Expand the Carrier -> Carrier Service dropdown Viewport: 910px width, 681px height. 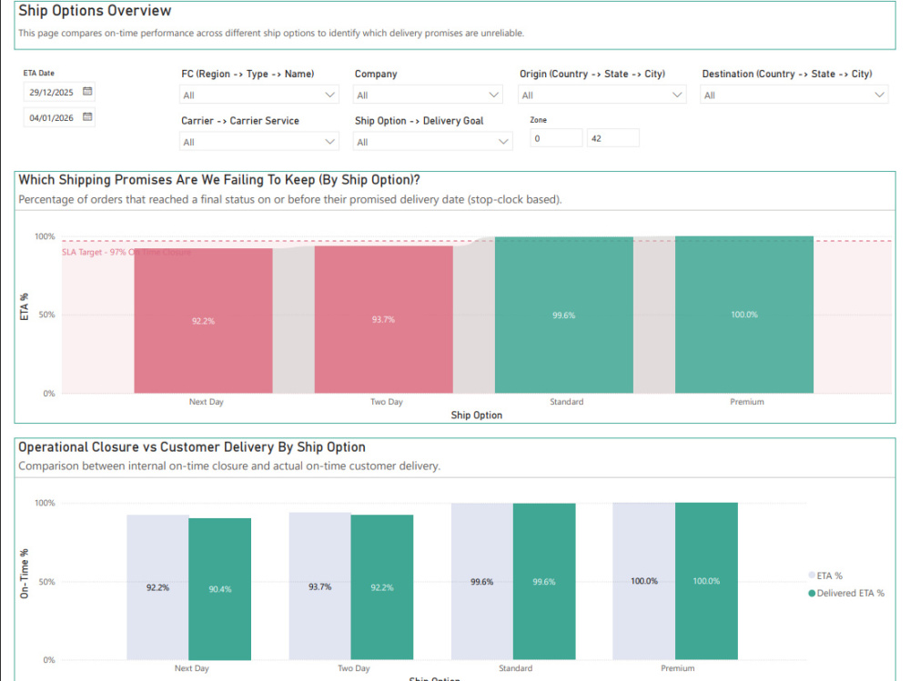click(258, 142)
